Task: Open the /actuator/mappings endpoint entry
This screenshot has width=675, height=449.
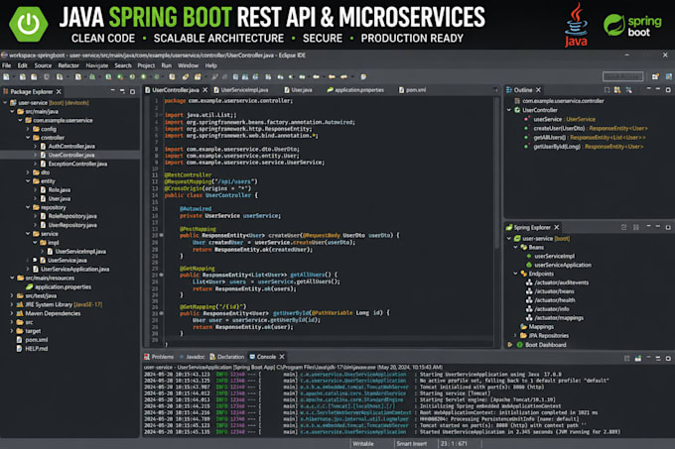Action: 555,318
